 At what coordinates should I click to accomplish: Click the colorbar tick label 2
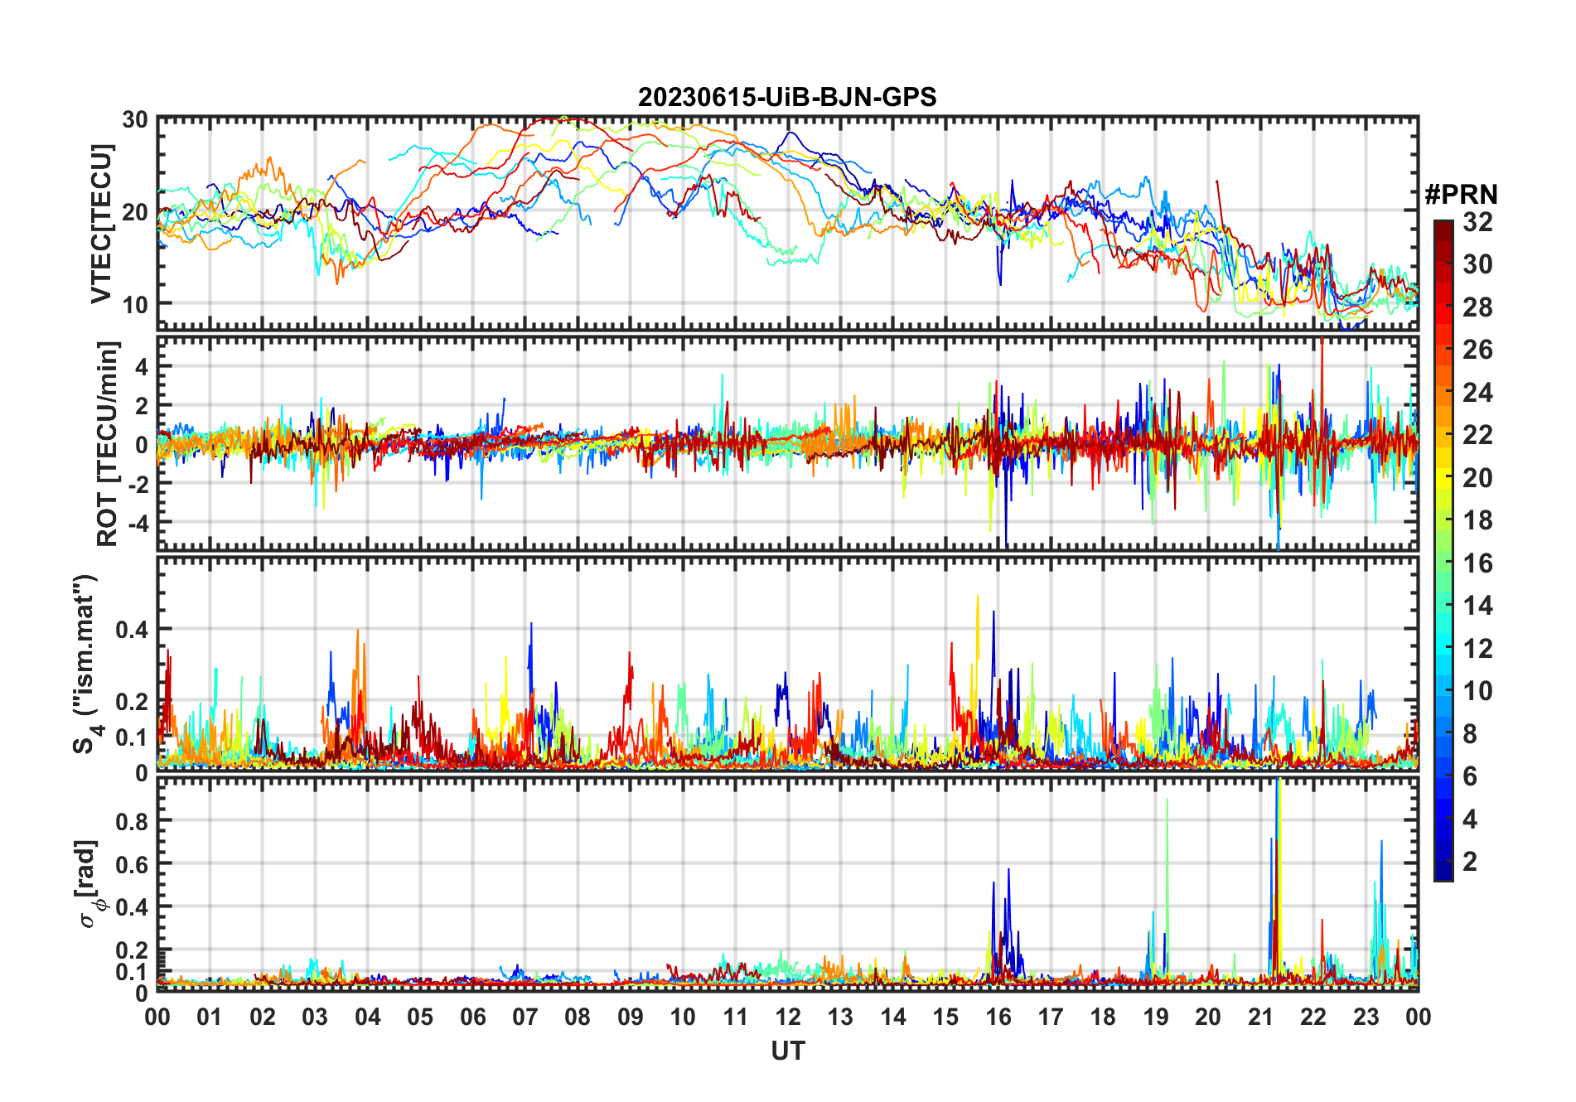coord(1470,862)
